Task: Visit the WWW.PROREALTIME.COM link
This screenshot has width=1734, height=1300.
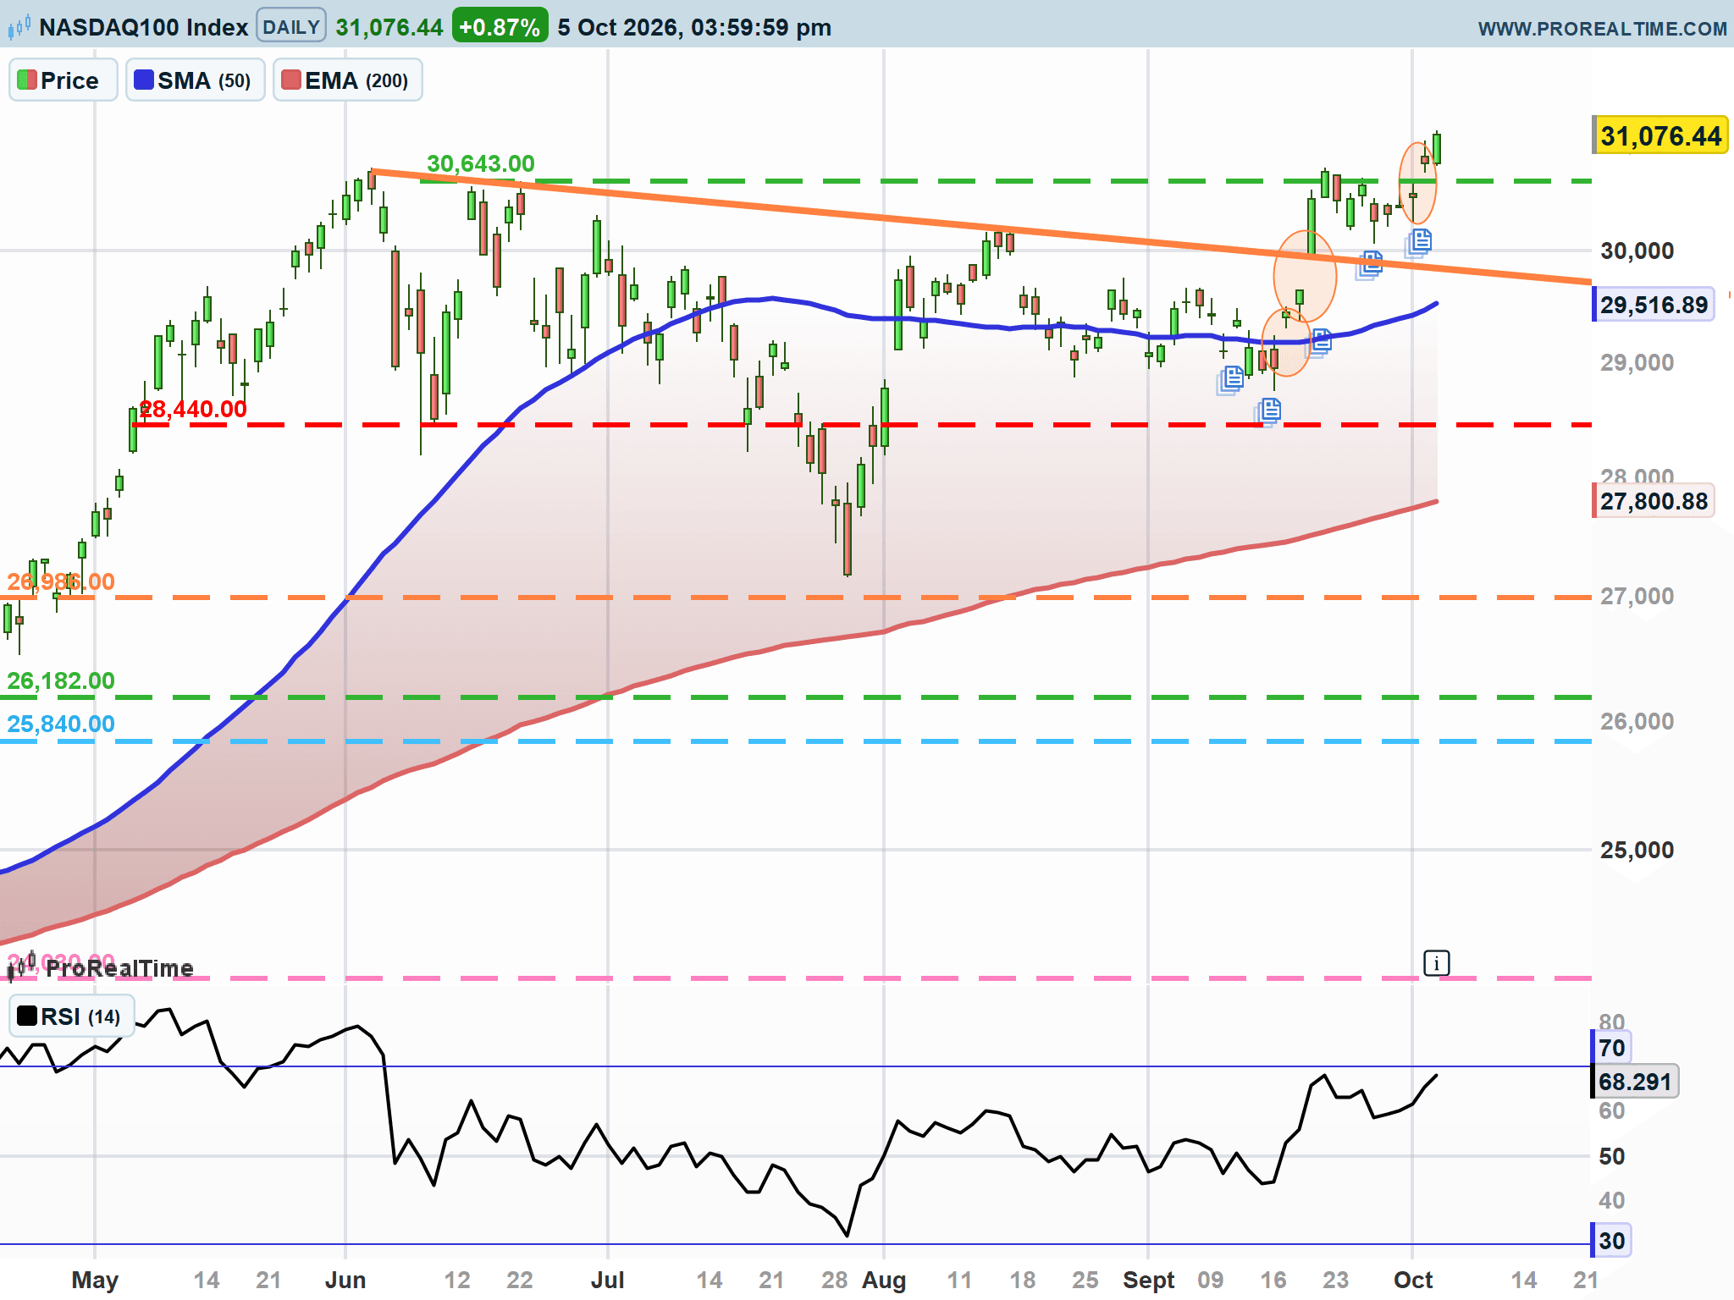Action: (x=1602, y=29)
